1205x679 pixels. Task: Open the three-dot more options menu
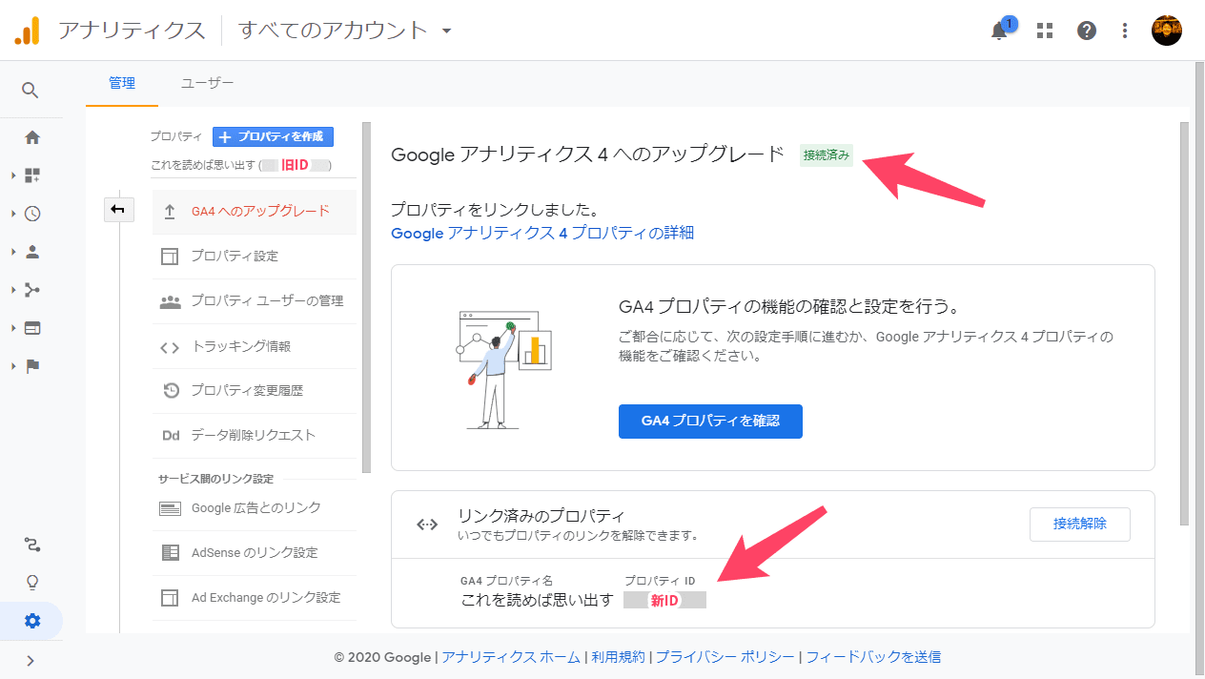(x=1126, y=31)
